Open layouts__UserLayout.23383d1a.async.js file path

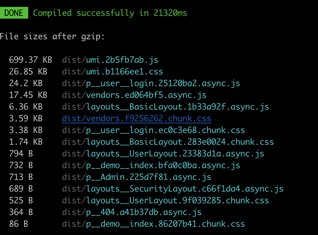coord(163,154)
